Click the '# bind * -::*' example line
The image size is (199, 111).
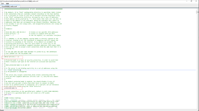coord(33,35)
